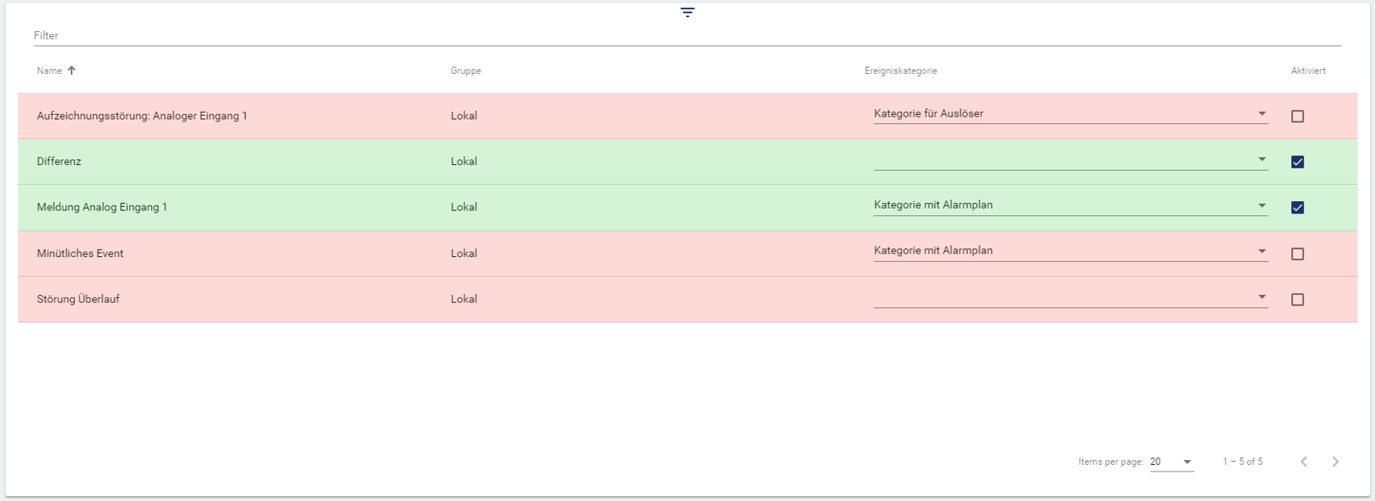Sort by the Gruppe column header
This screenshot has height=501, width=1375.
[x=465, y=71]
